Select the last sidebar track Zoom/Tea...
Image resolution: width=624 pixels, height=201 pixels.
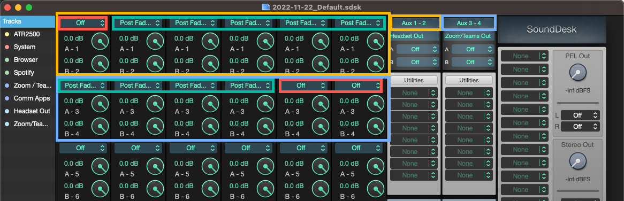tap(27, 124)
